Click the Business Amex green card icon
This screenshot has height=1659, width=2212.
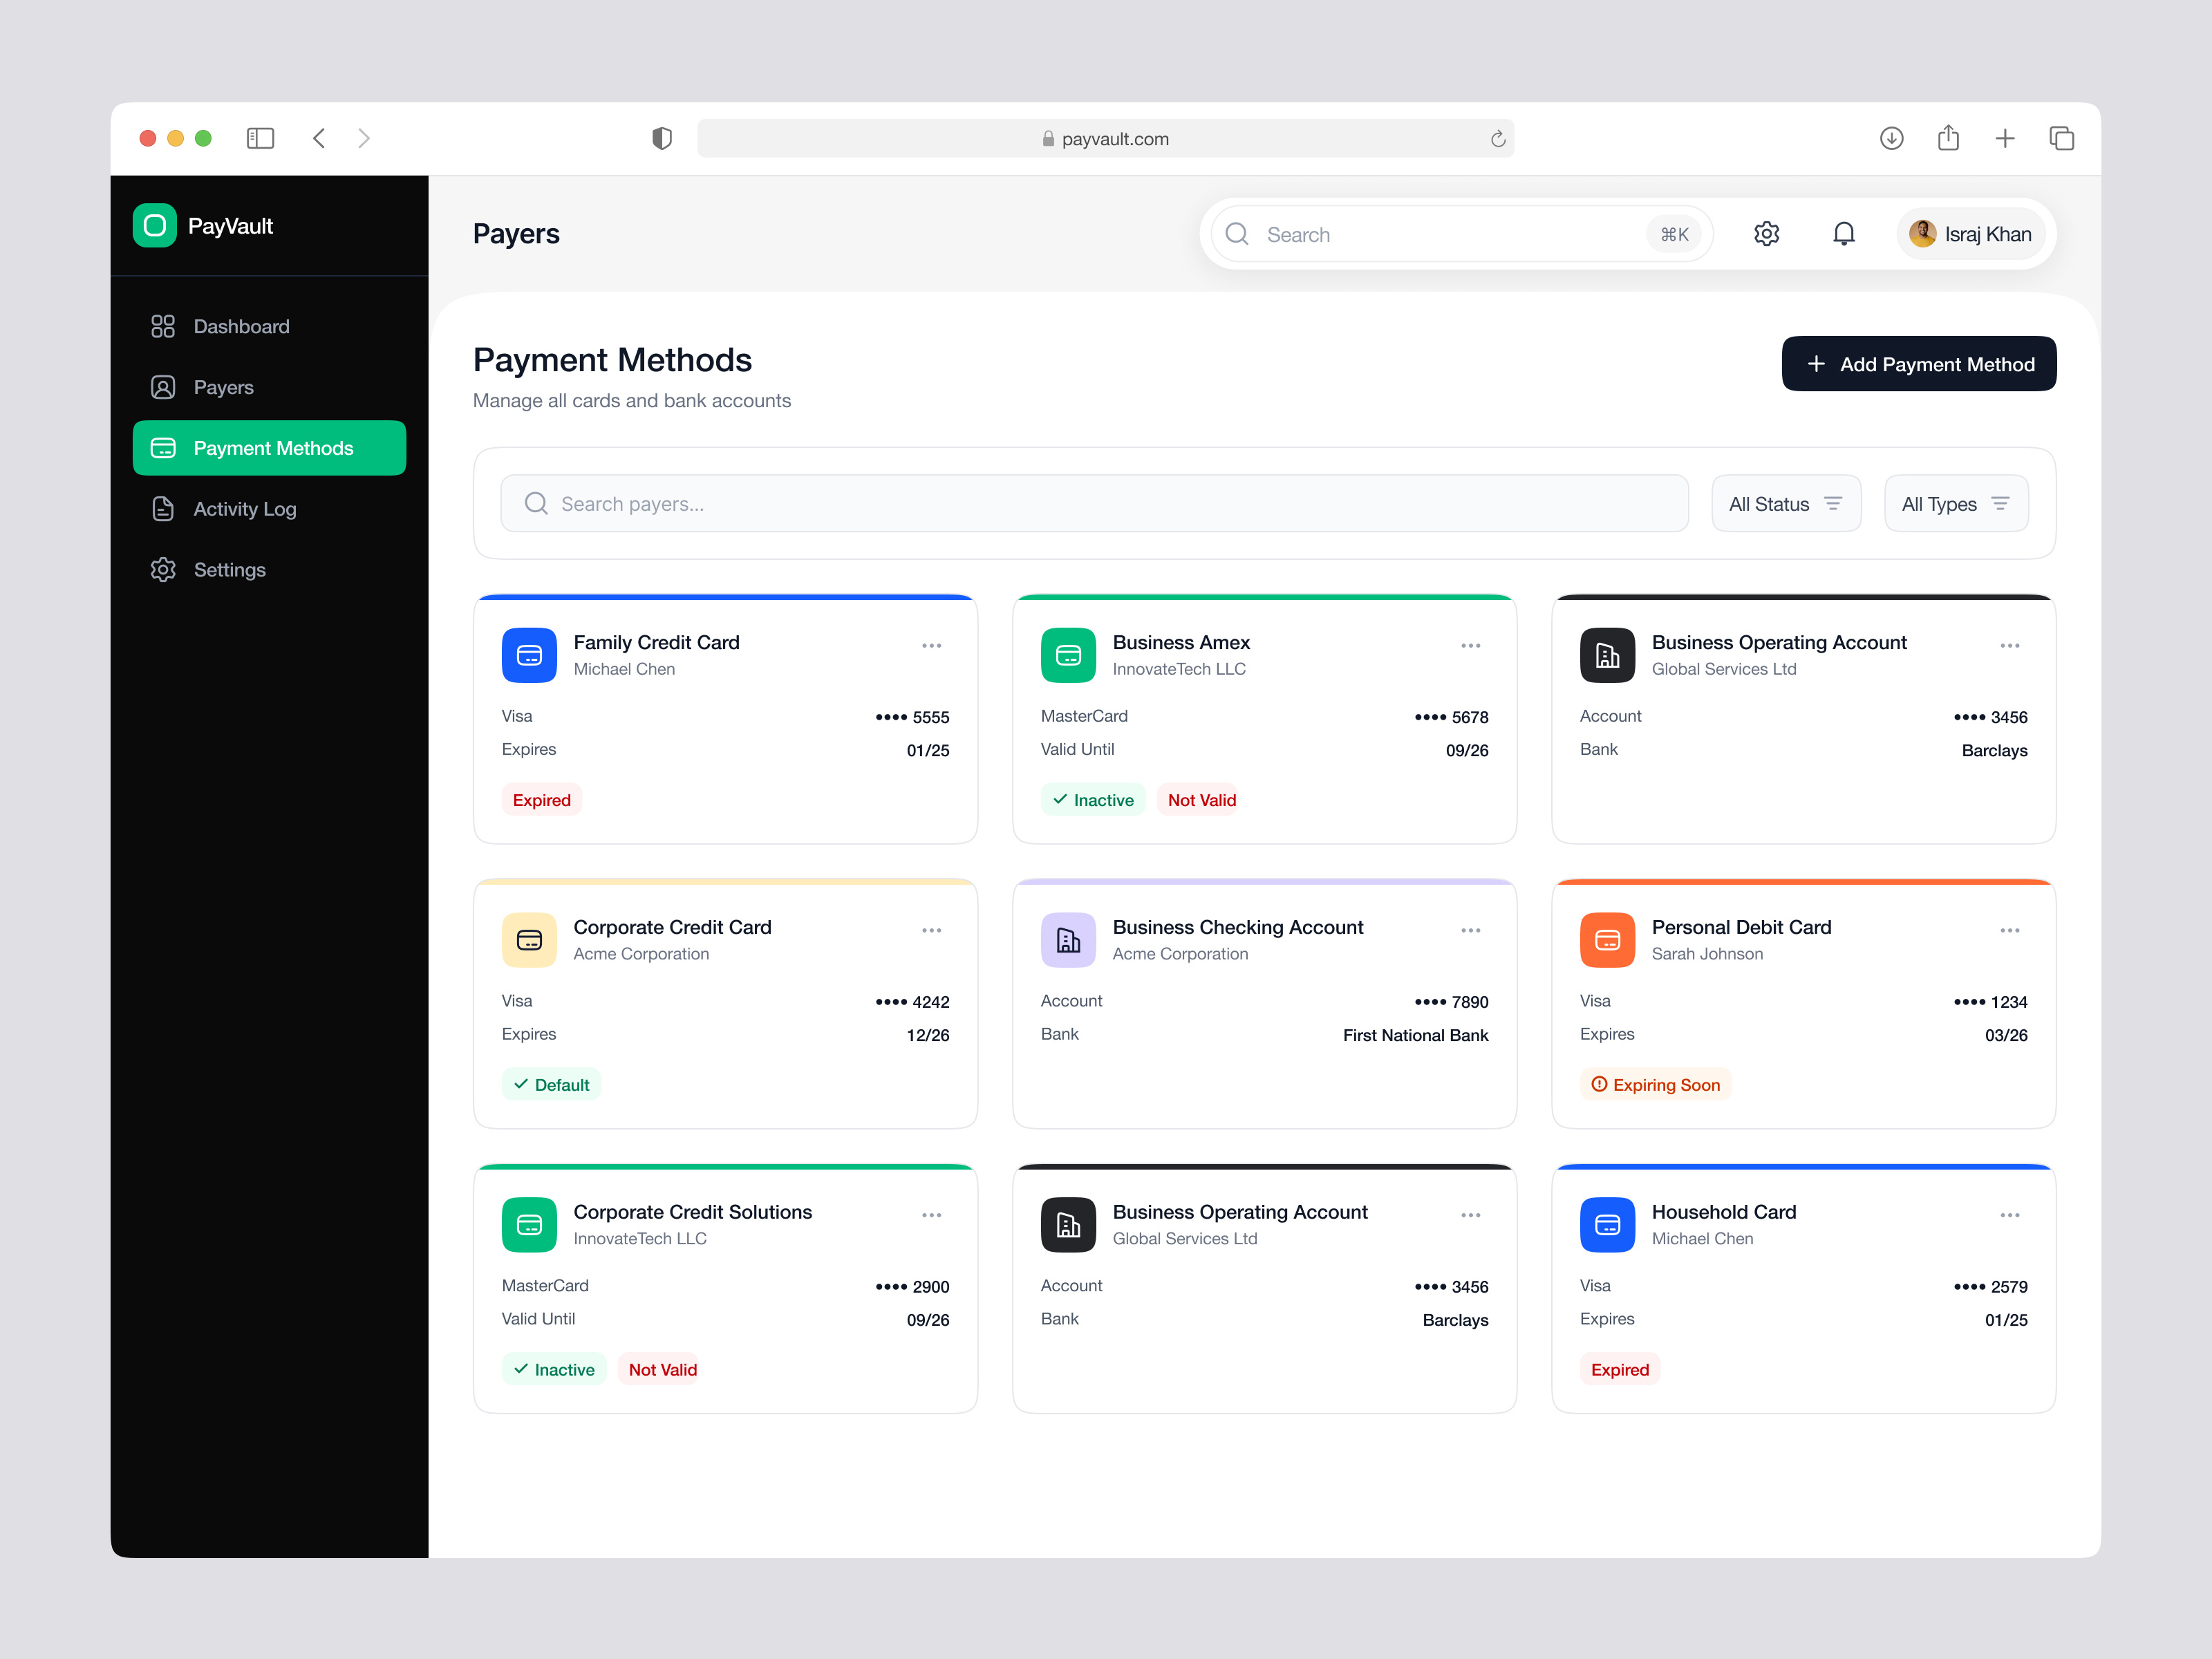point(1068,655)
